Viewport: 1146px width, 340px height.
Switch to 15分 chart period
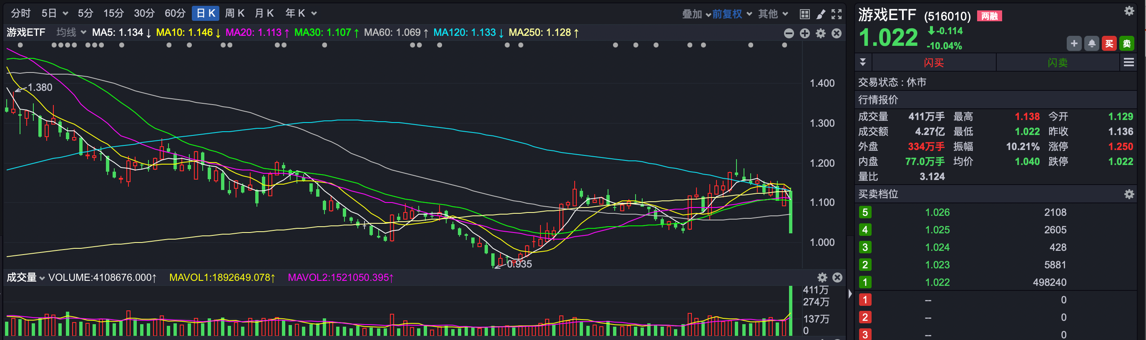(x=113, y=13)
